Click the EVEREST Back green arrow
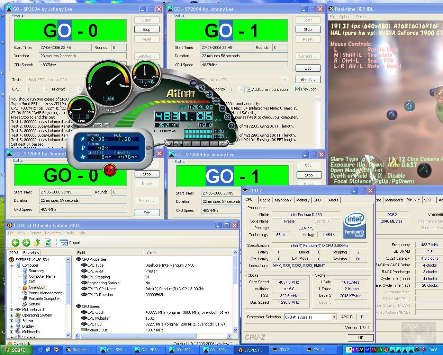 (x=15, y=243)
